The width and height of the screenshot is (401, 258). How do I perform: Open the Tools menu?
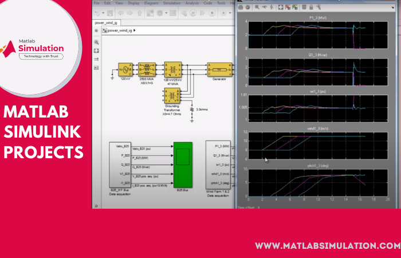pyautogui.click(x=221, y=3)
